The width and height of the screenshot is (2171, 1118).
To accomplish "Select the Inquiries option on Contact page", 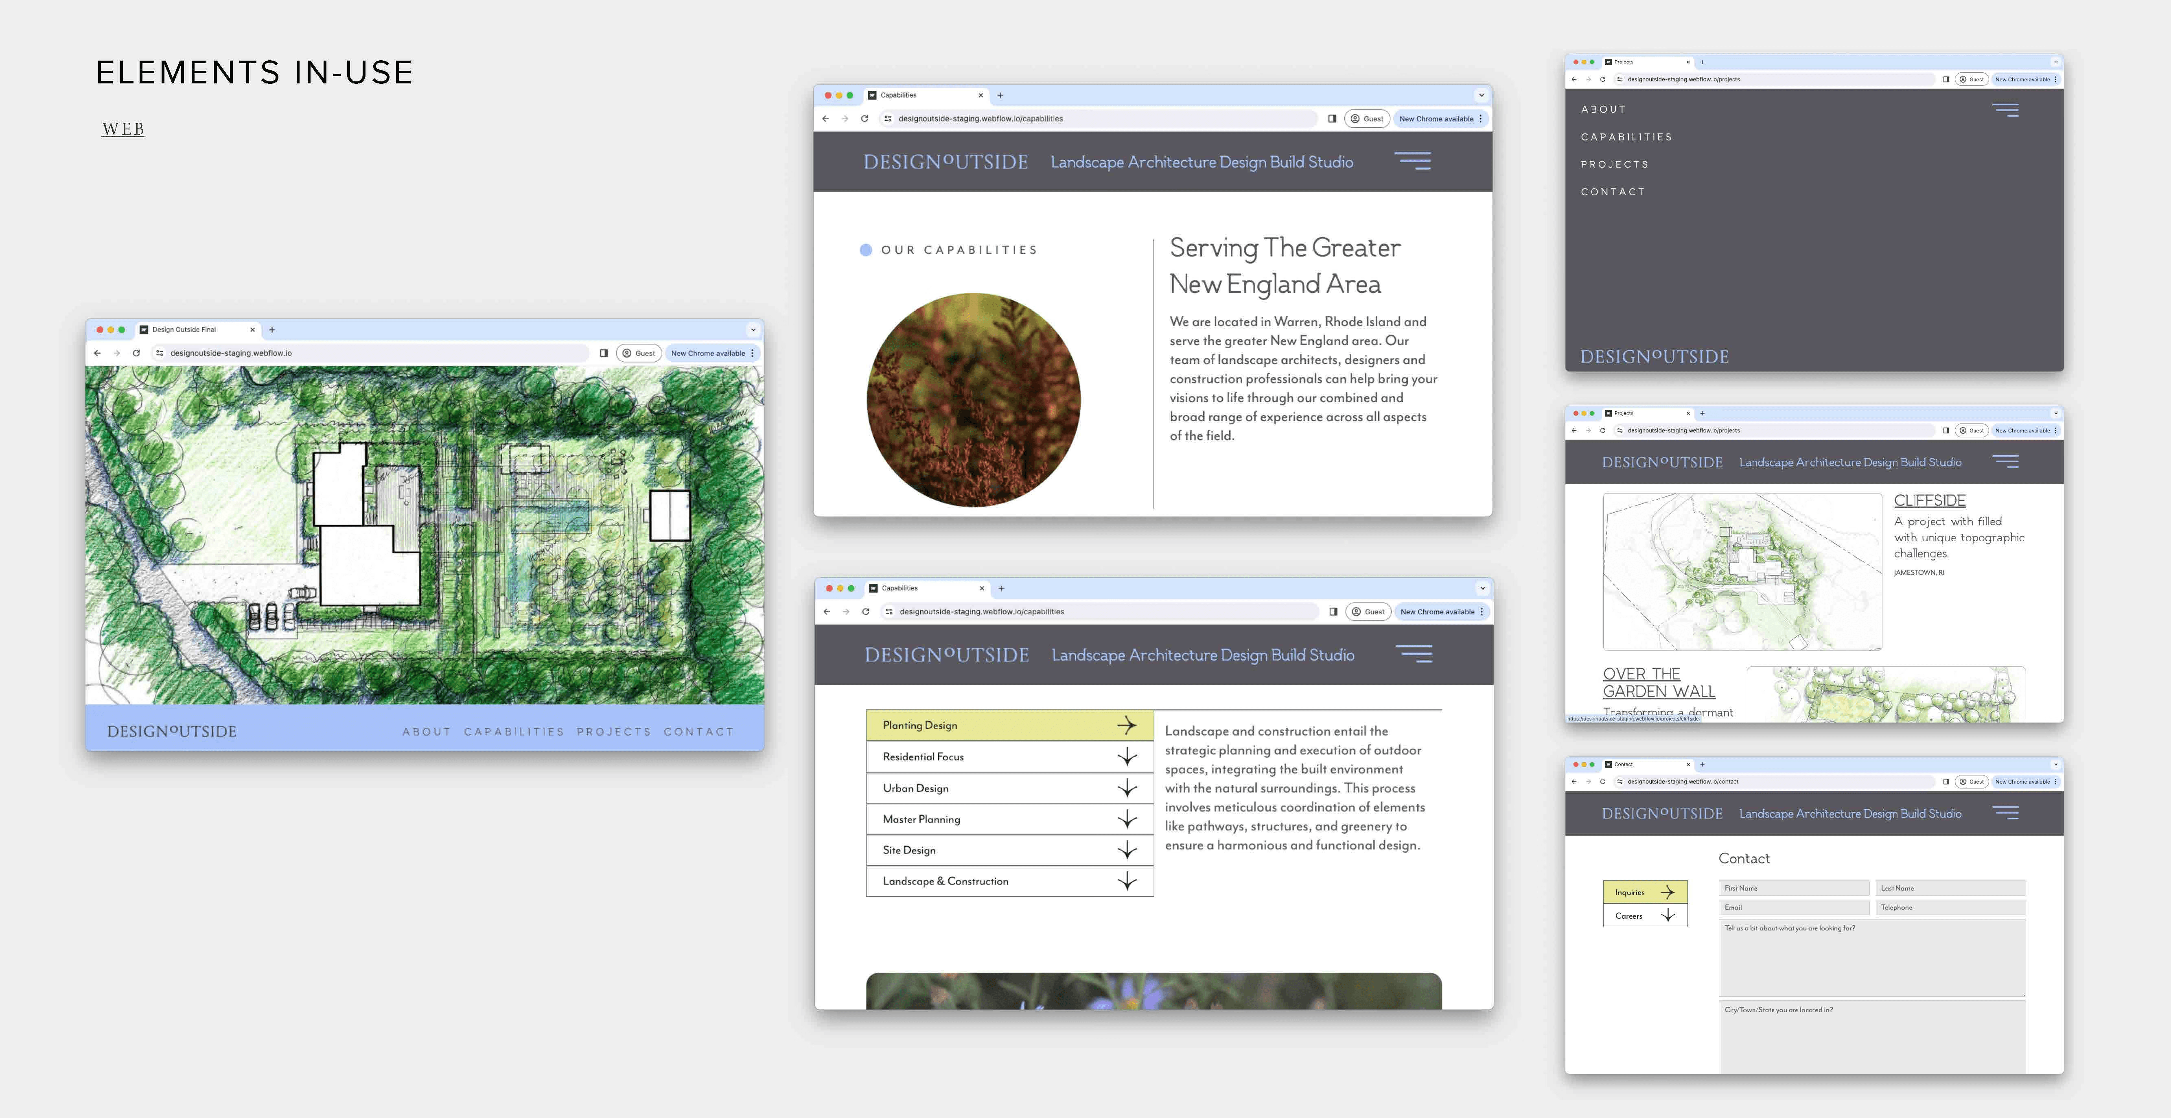I will [x=1644, y=892].
